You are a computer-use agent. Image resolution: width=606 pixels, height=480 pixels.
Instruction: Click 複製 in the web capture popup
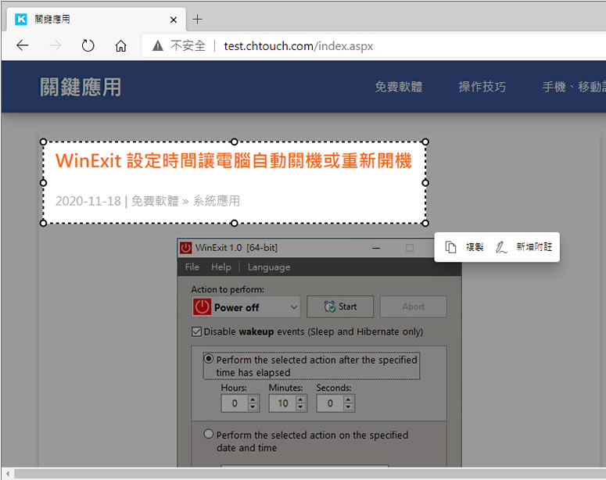pos(475,247)
